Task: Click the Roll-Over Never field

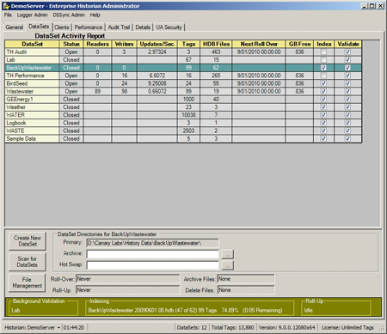Action: pos(128,279)
